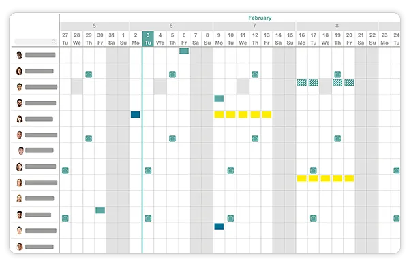Image resolution: width=409 pixels, height=265 pixels.
Task: Click the upper home icon on Thursday 5
Action: [172, 75]
